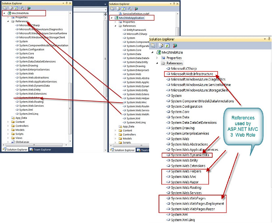Screen dimensions: 273x224
Task: Click horizontal scrollbar in left Solution Explorer
Action: coord(34,145)
